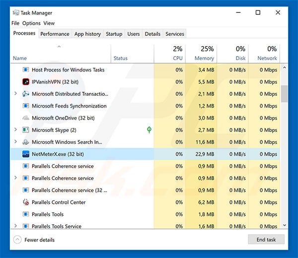Click the 22,9 MB memory value for NetMeterX
This screenshot has width=298, height=258.
pos(205,154)
